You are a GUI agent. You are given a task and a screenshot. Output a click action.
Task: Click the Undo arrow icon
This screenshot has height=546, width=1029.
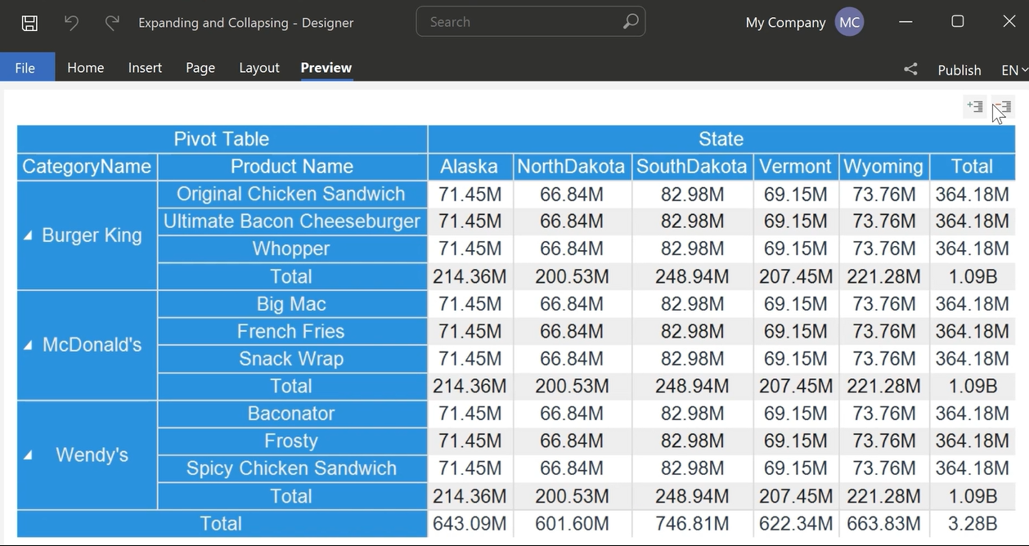(71, 23)
